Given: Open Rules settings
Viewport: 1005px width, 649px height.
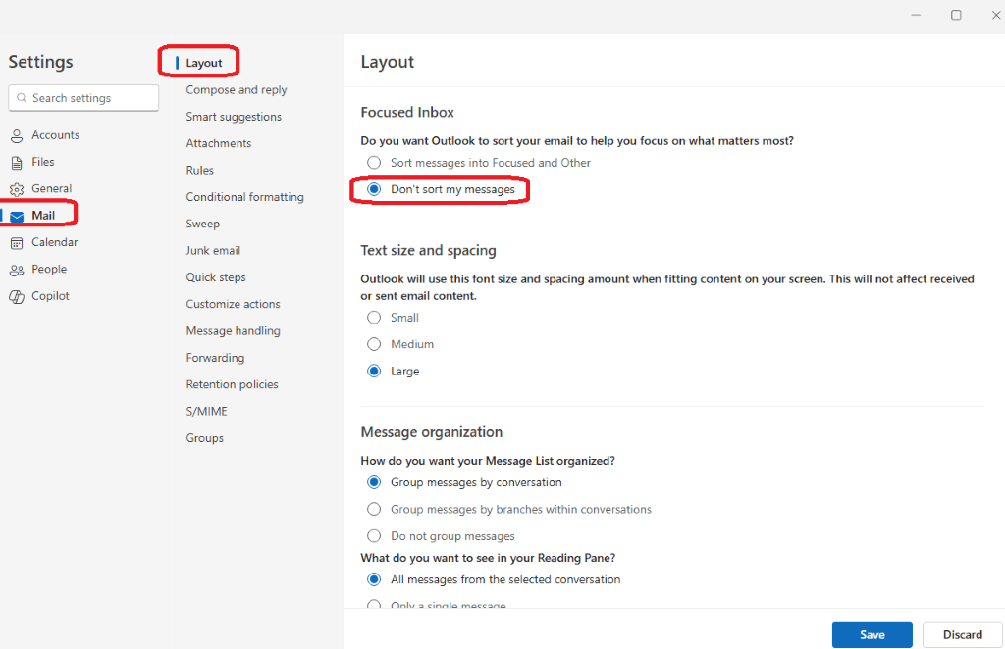Looking at the screenshot, I should 200,171.
